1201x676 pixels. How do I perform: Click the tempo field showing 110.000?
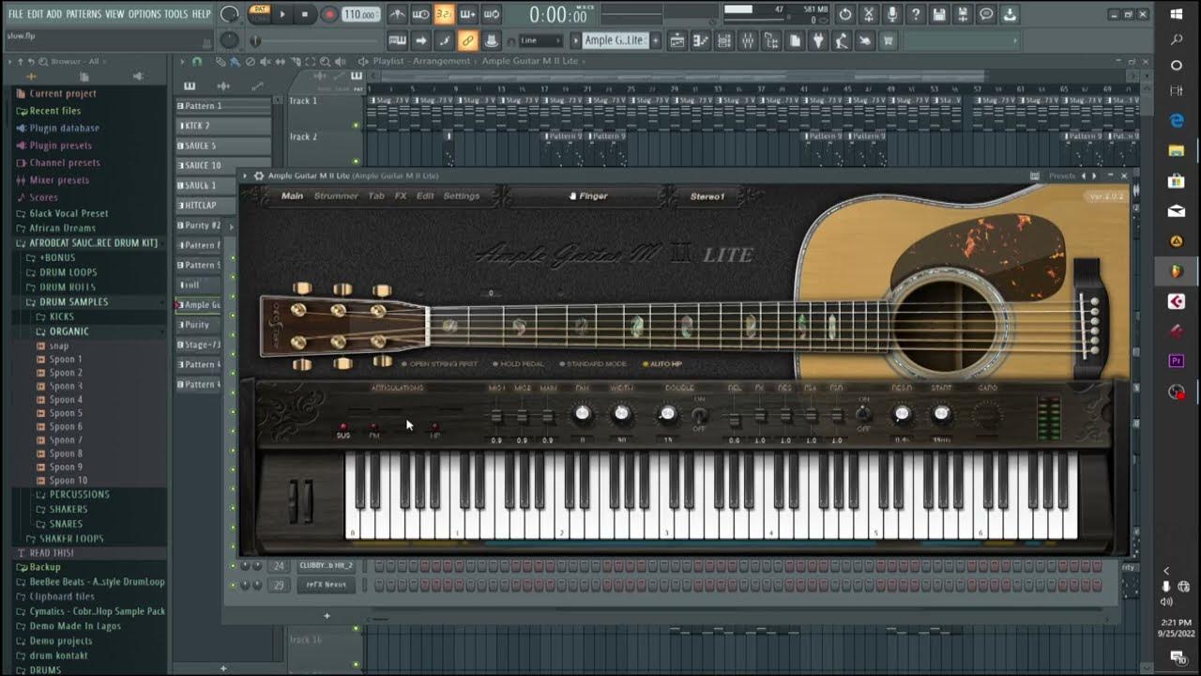pyautogui.click(x=360, y=15)
